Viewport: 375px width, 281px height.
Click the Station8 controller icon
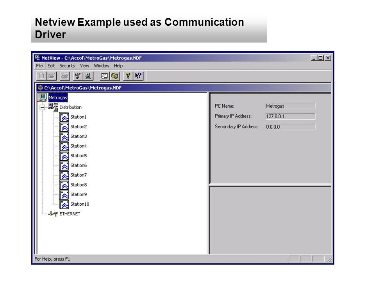[x=64, y=185]
